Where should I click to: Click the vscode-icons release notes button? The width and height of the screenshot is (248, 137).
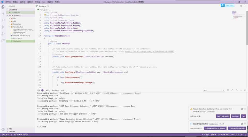(x=215, y=128)
